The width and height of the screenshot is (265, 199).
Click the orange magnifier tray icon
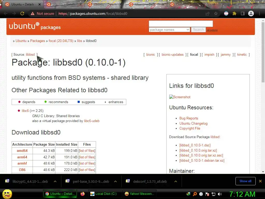[195, 194]
